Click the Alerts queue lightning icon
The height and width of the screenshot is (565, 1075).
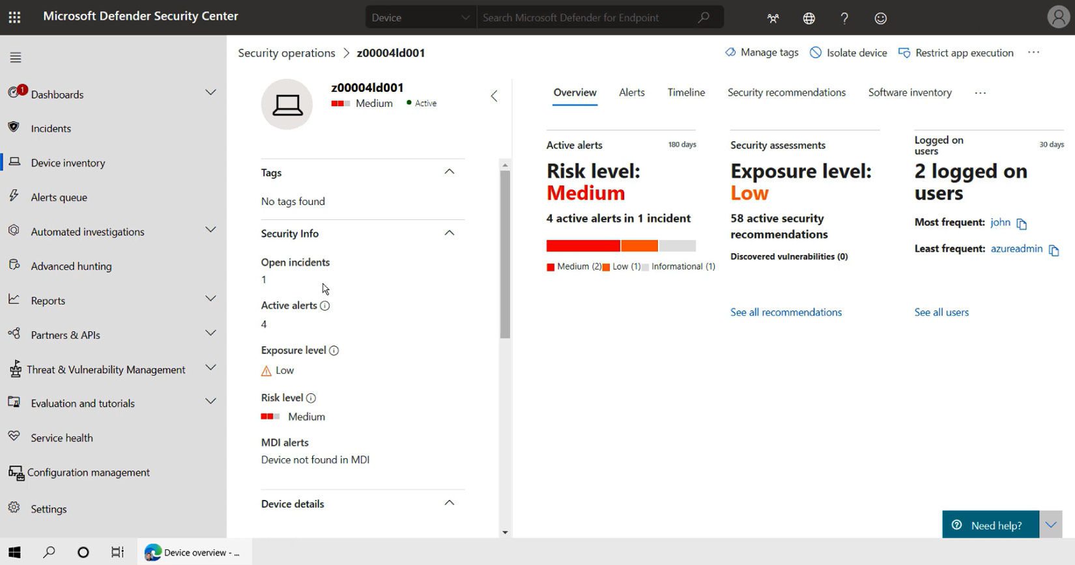tap(14, 195)
